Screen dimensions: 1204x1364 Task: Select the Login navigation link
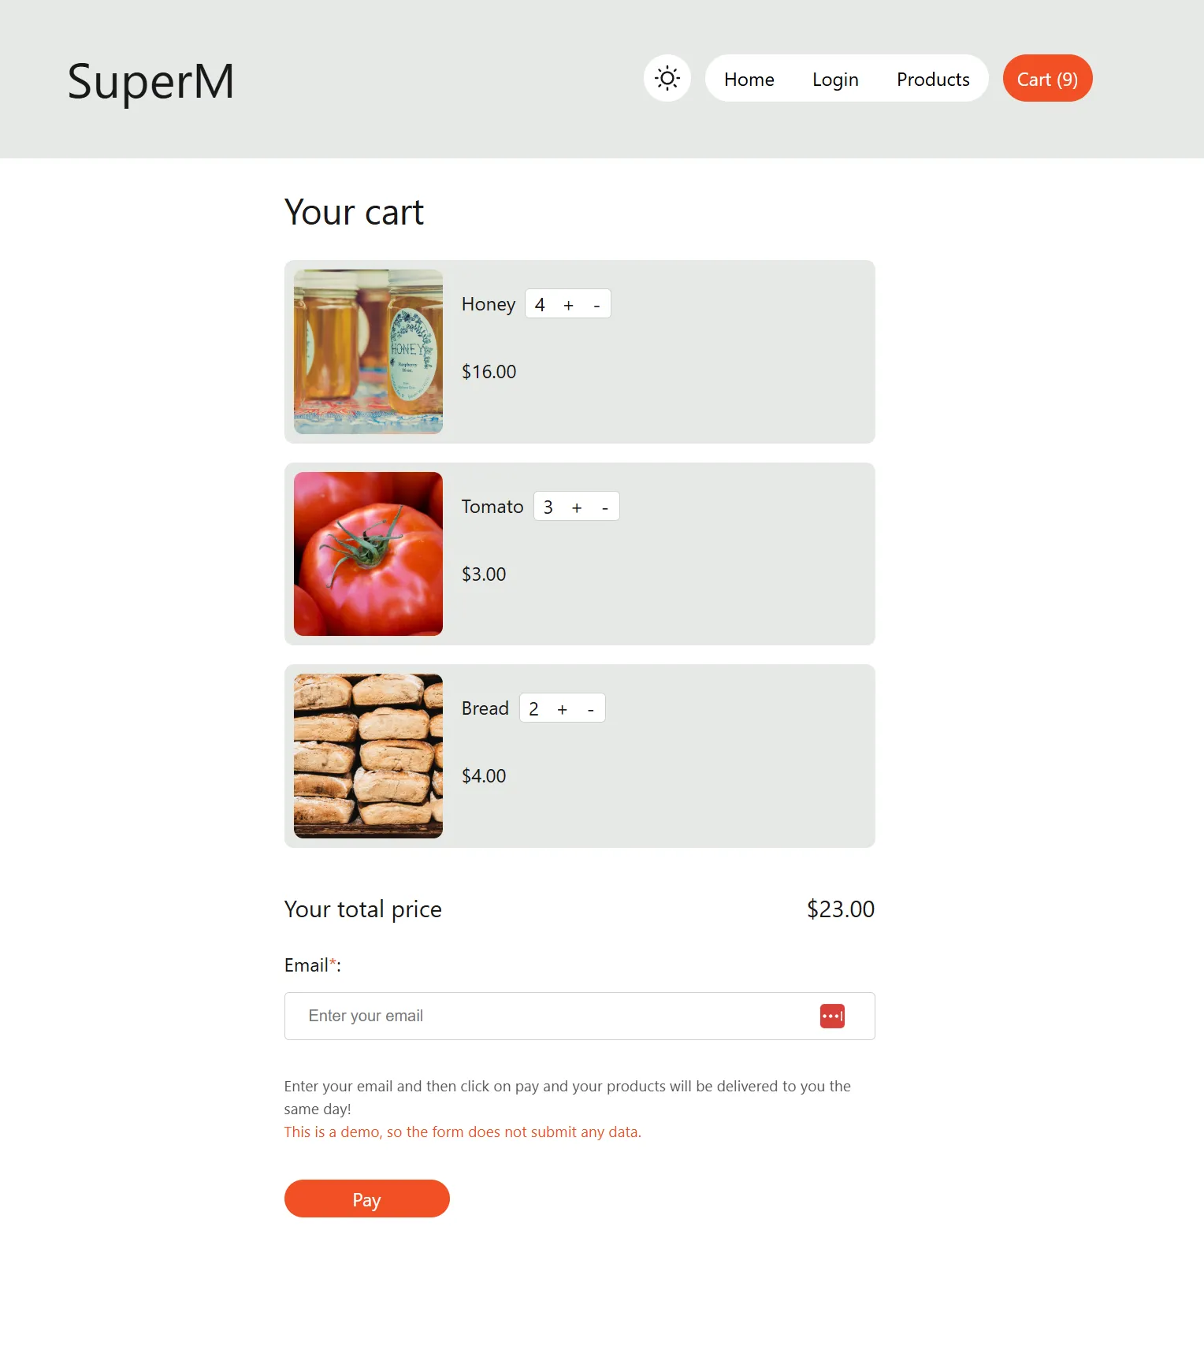point(834,79)
